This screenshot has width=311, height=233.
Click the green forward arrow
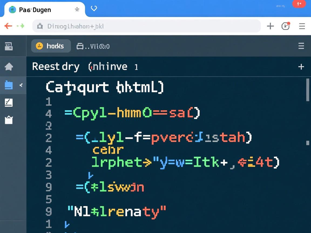point(21,26)
